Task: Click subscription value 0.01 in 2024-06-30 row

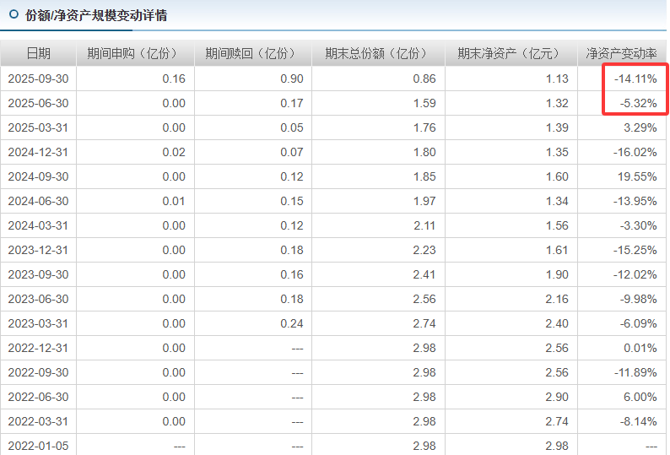Action: click(x=174, y=201)
